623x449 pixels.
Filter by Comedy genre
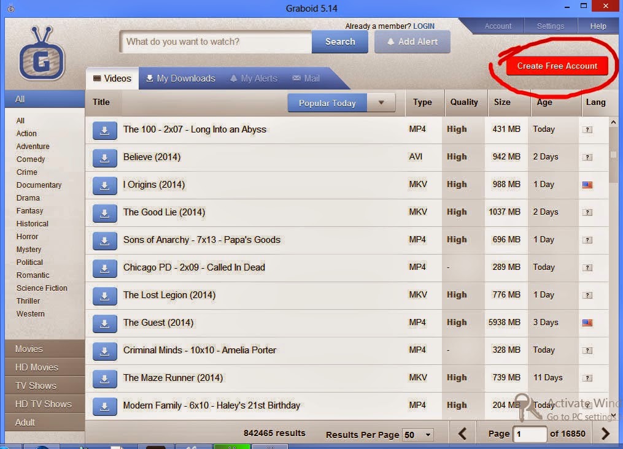pos(31,159)
